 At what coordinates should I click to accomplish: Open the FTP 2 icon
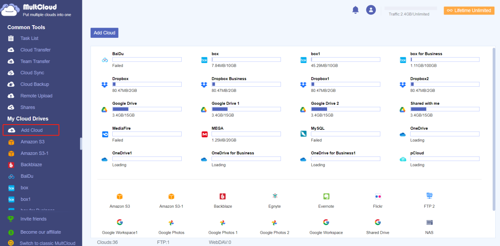429,196
